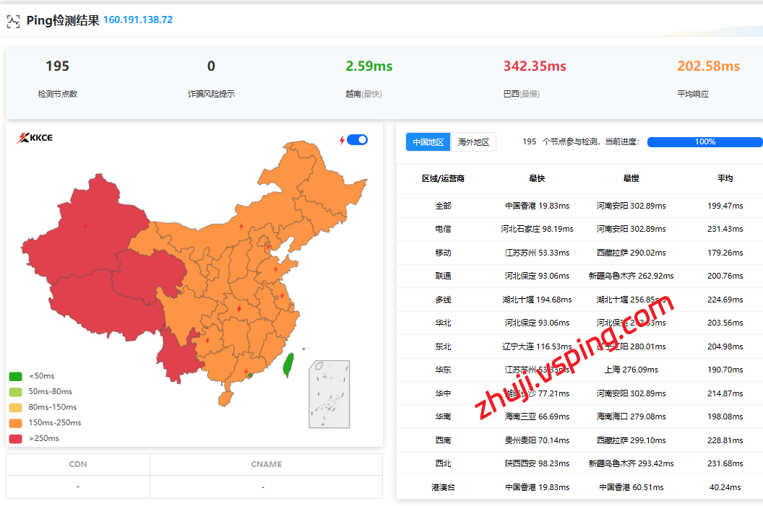Switch to the 海外地区 tab
This screenshot has width=763, height=506.
tap(474, 142)
